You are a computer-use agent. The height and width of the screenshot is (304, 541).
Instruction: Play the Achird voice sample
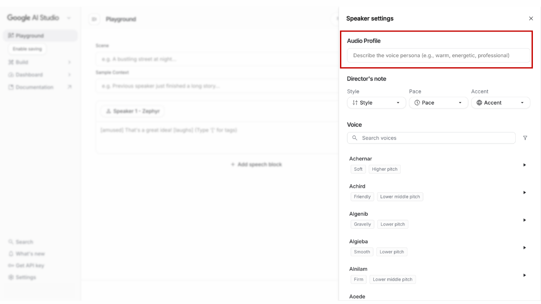click(524, 192)
